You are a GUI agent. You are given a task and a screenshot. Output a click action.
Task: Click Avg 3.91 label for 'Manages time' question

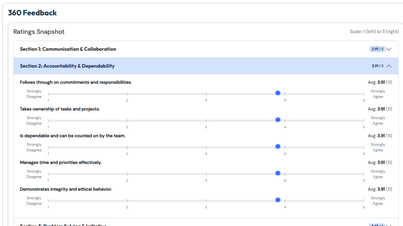coord(380,162)
